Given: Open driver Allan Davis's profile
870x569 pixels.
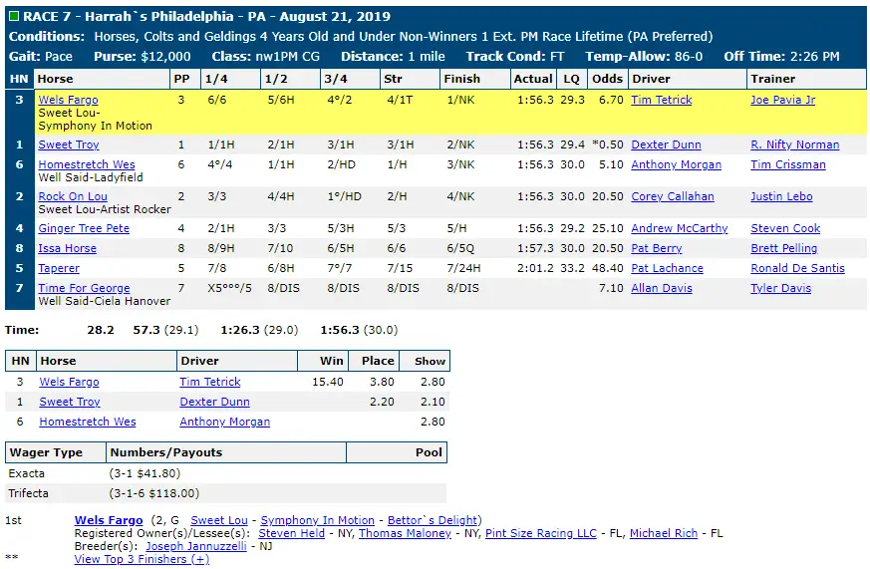Looking at the screenshot, I should [x=662, y=288].
